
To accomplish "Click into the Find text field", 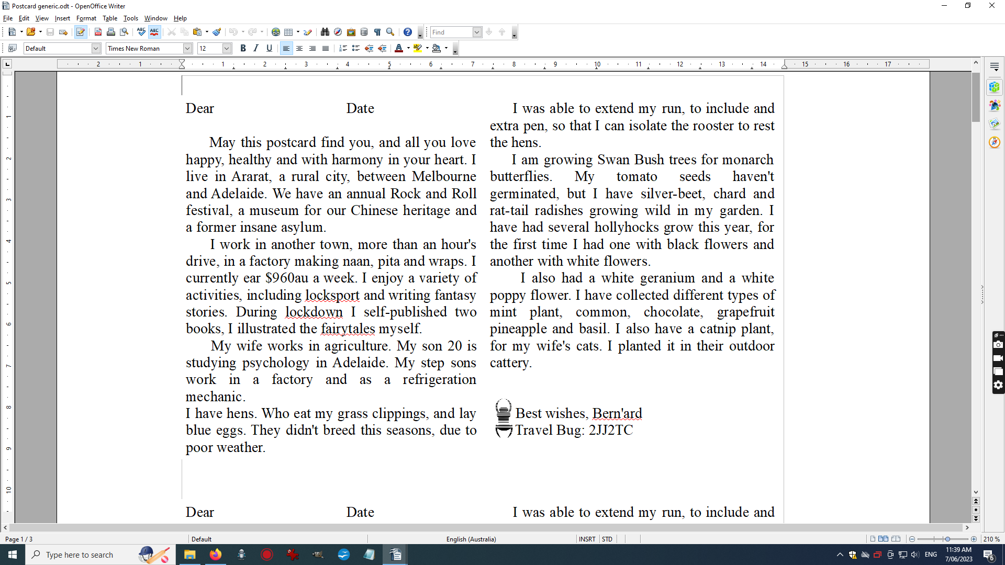I will [x=451, y=32].
